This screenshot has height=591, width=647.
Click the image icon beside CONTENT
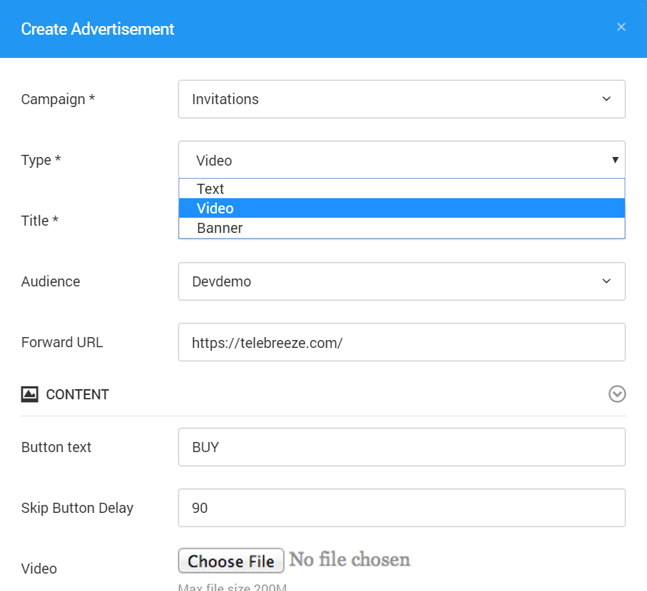[28, 394]
